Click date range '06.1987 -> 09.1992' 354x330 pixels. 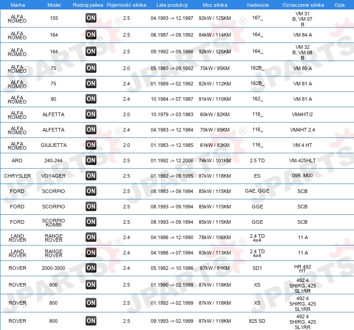172,35
